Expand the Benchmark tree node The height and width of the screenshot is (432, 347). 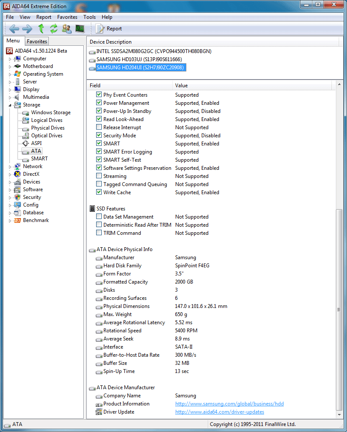pyautogui.click(x=10, y=221)
